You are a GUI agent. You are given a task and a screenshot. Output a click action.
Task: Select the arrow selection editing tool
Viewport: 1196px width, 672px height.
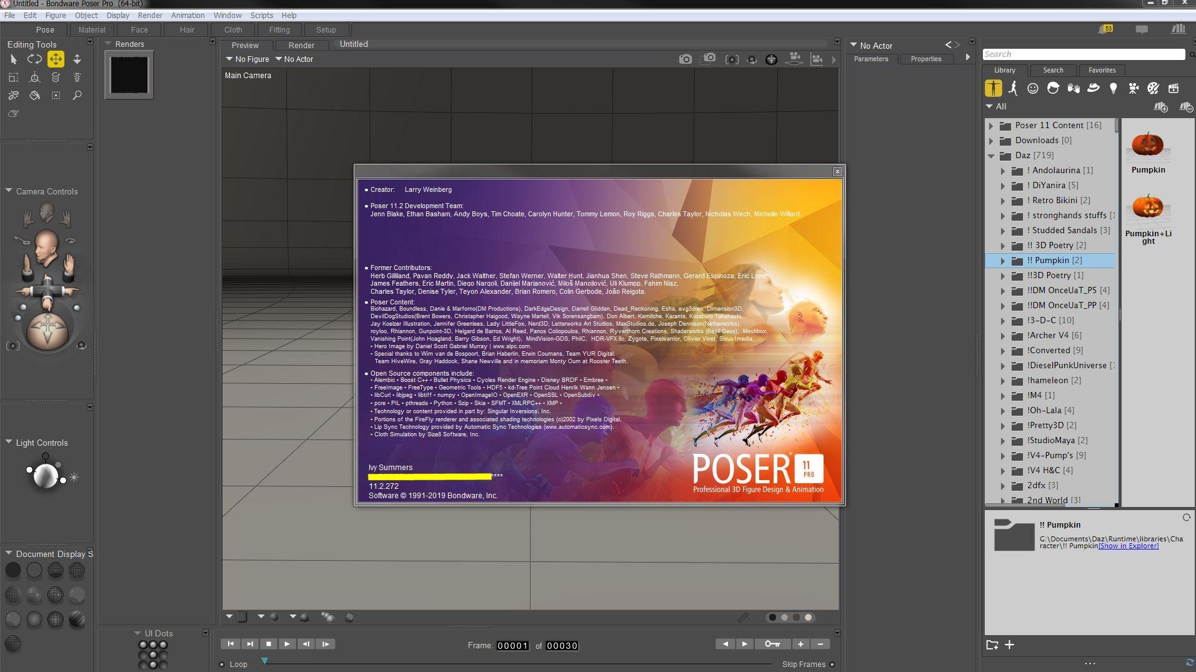point(13,59)
